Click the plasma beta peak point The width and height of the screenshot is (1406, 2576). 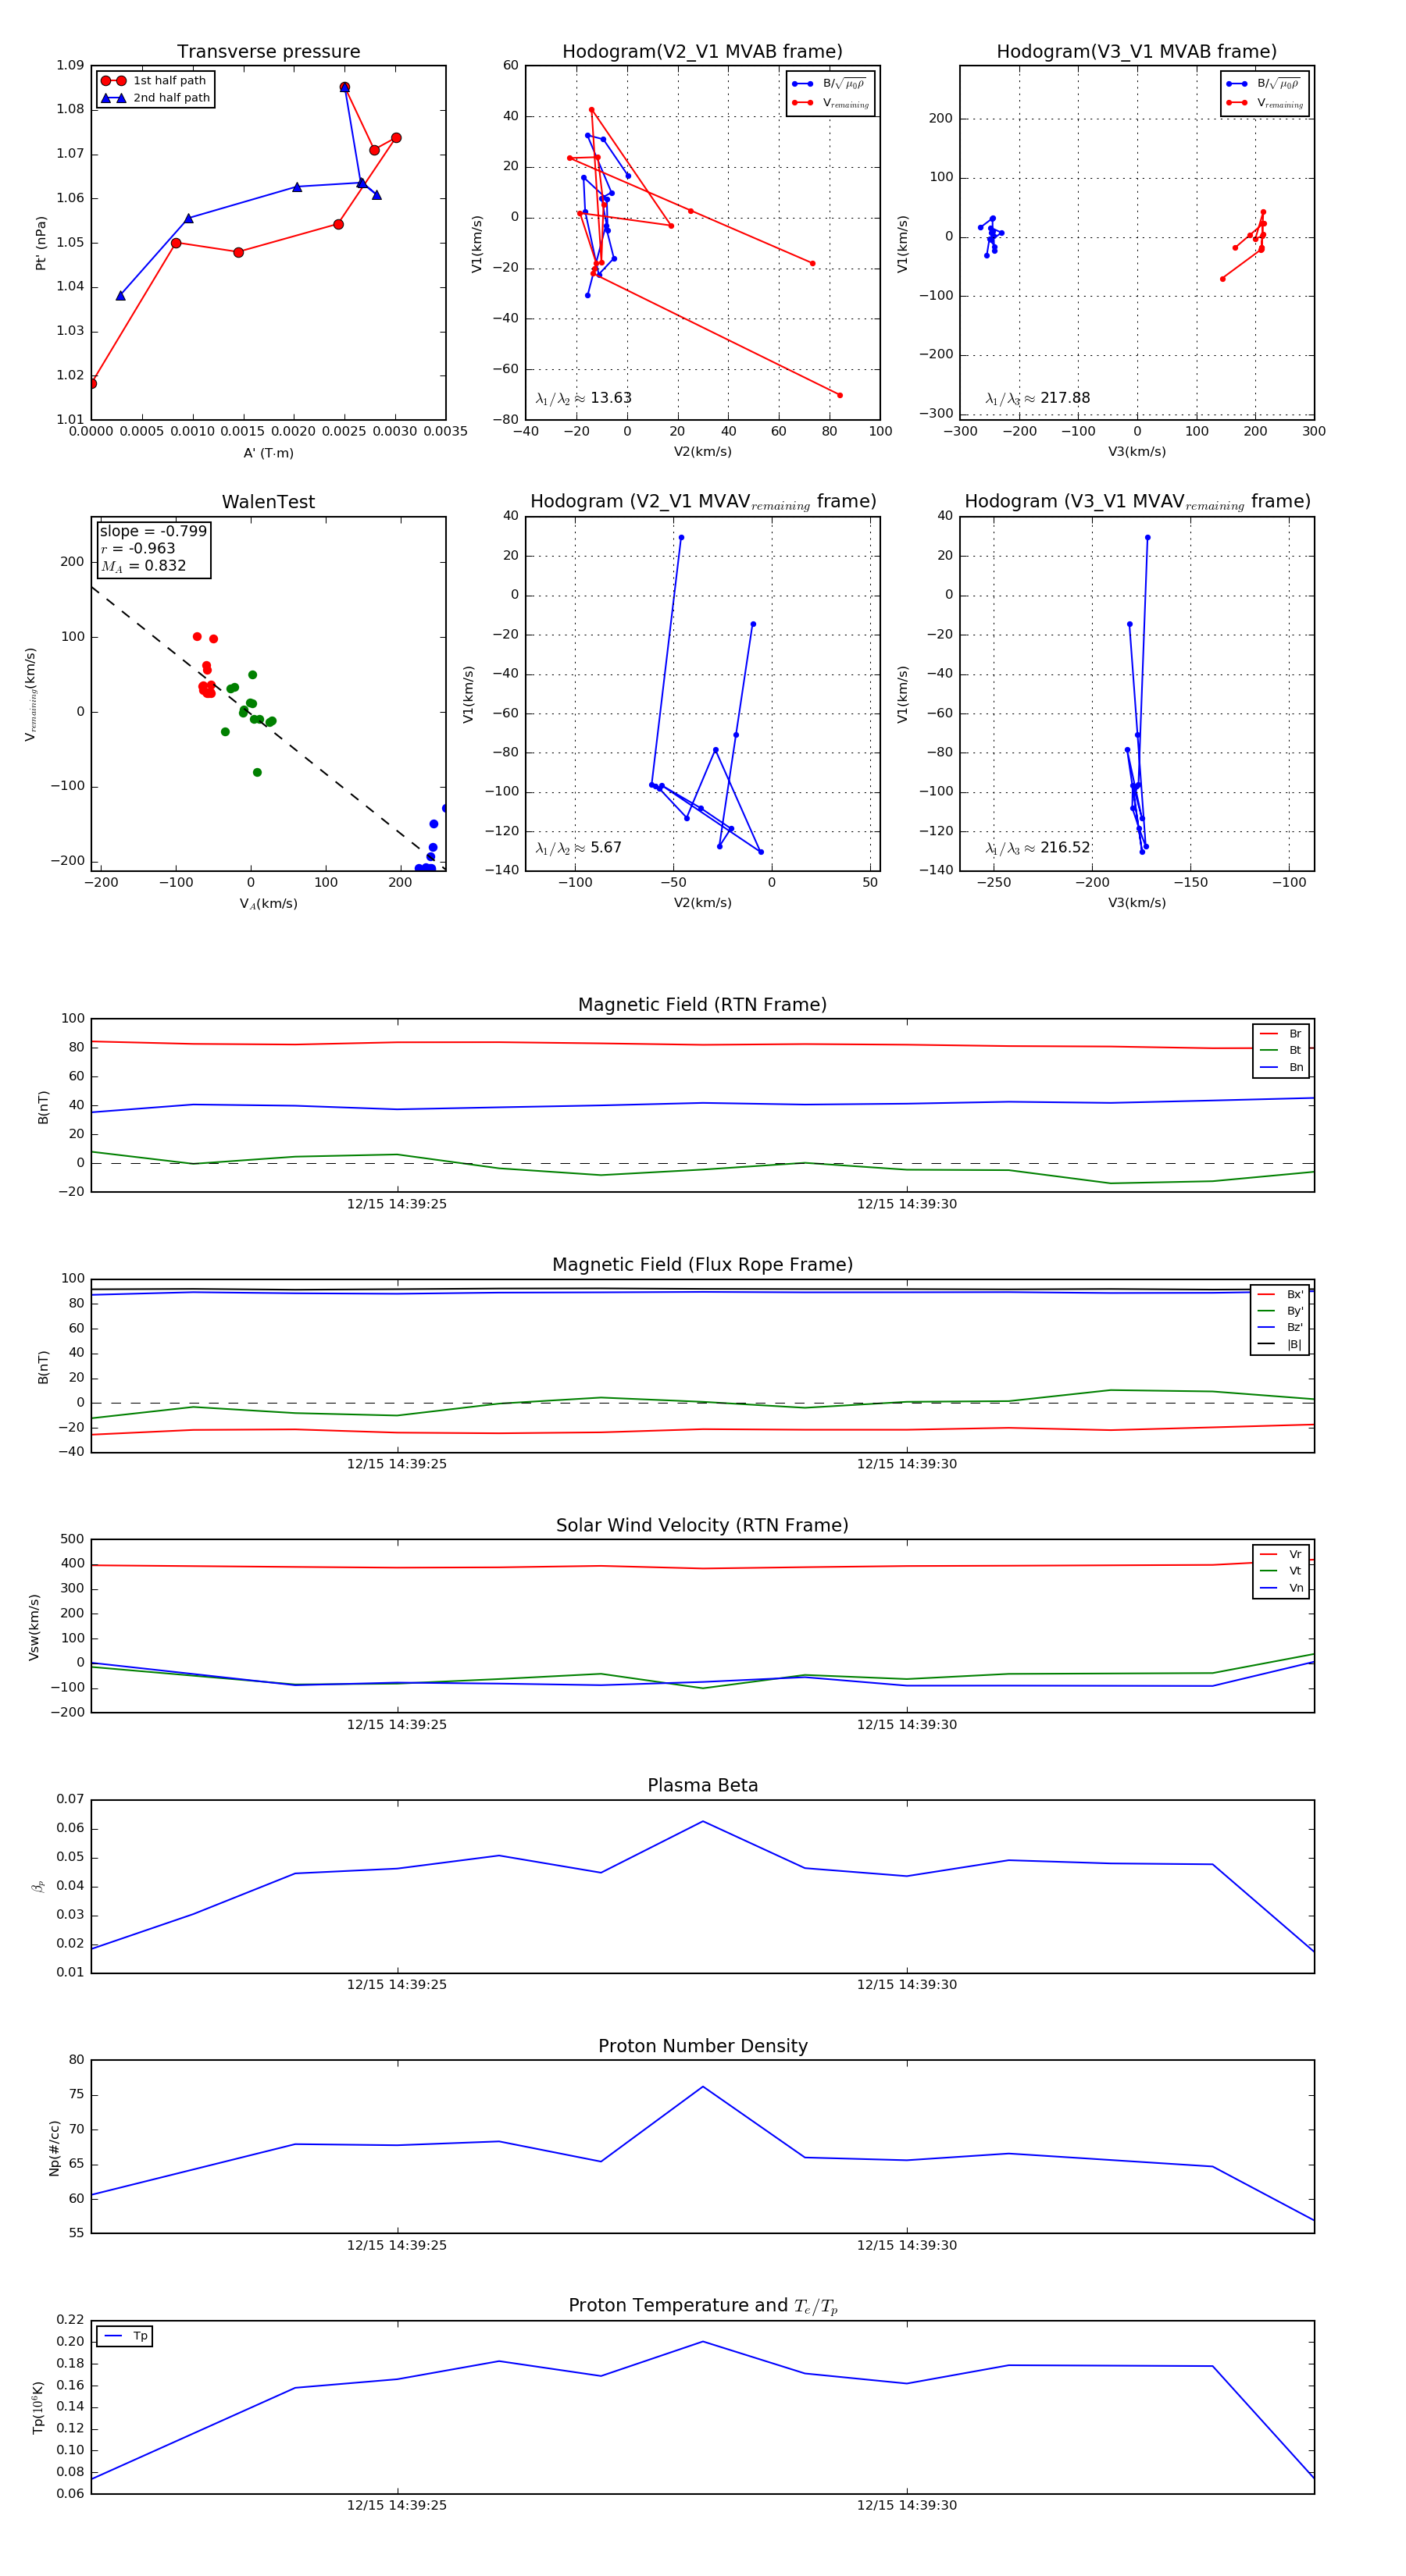702,1821
